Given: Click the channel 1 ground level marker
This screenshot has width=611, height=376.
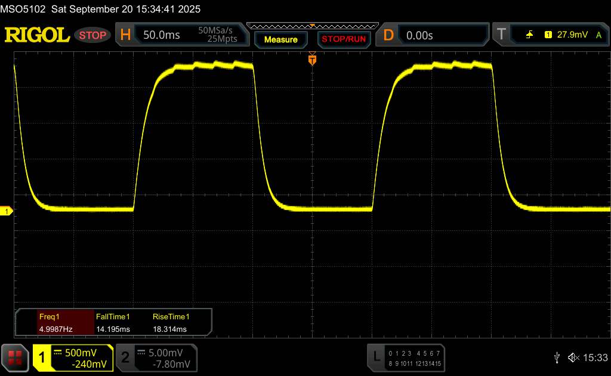Looking at the screenshot, I should coord(7,211).
